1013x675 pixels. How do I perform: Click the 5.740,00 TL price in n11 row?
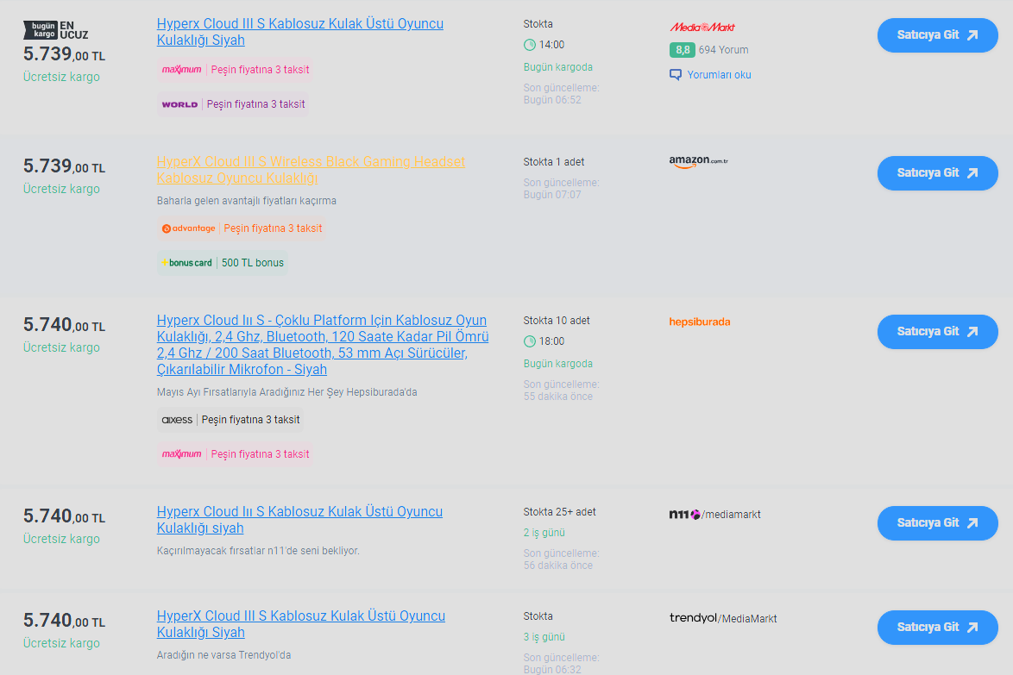click(x=64, y=516)
